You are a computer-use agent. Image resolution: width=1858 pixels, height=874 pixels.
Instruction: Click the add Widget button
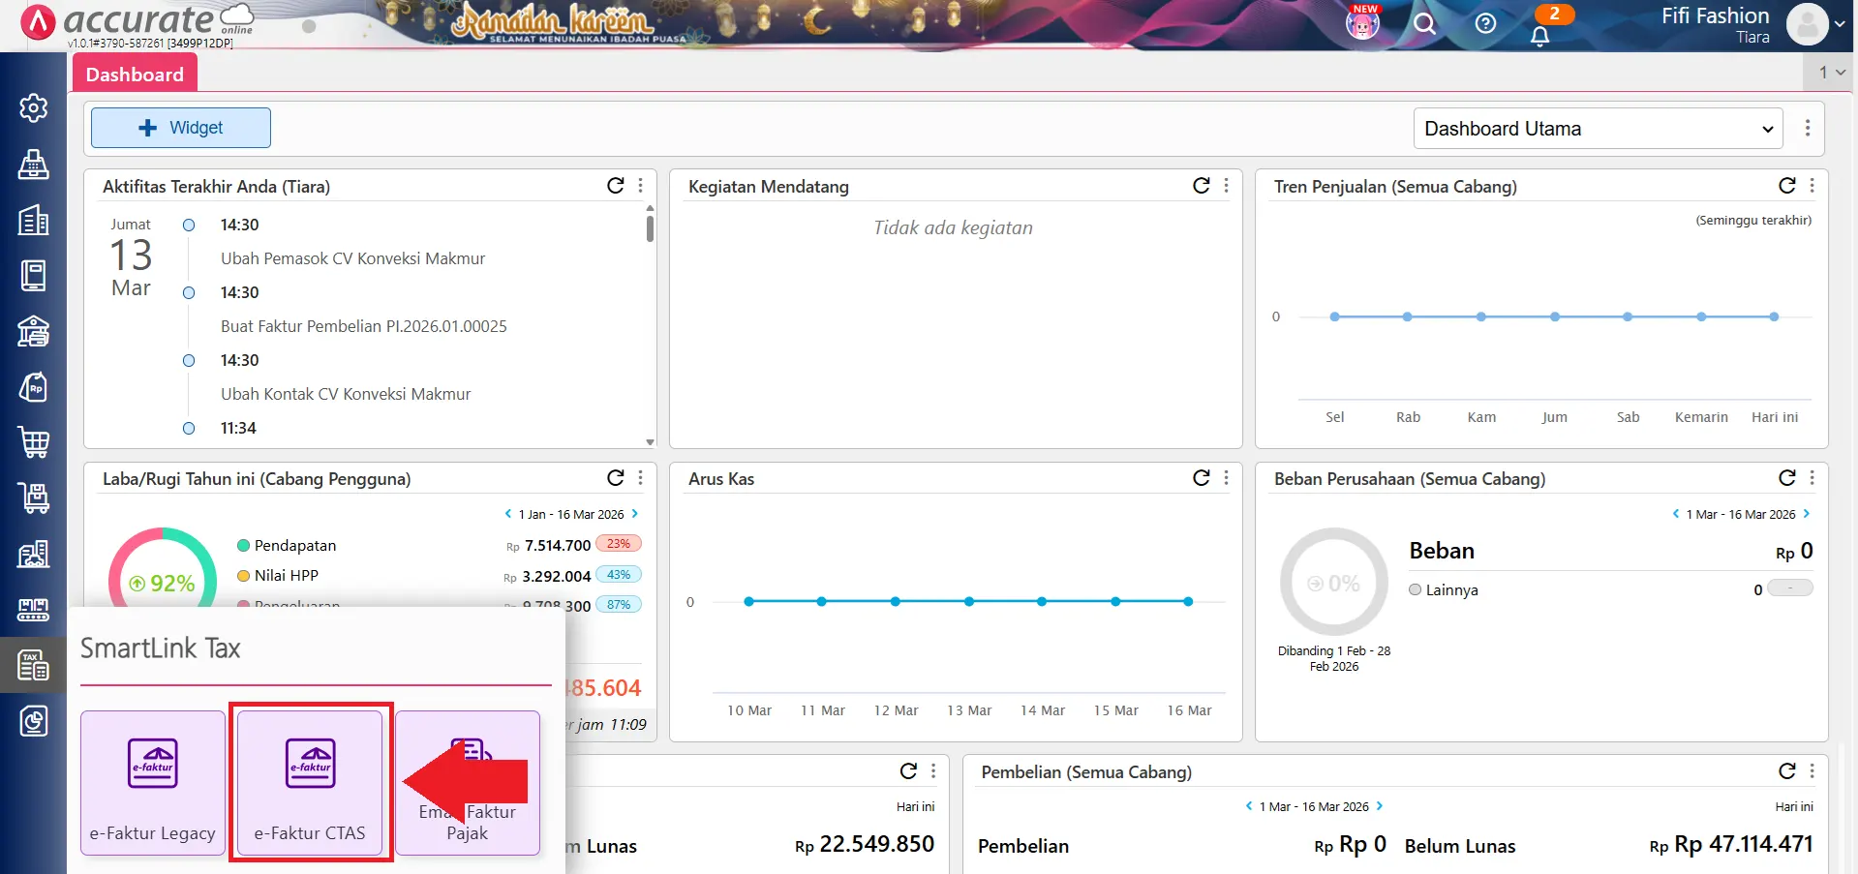point(181,128)
